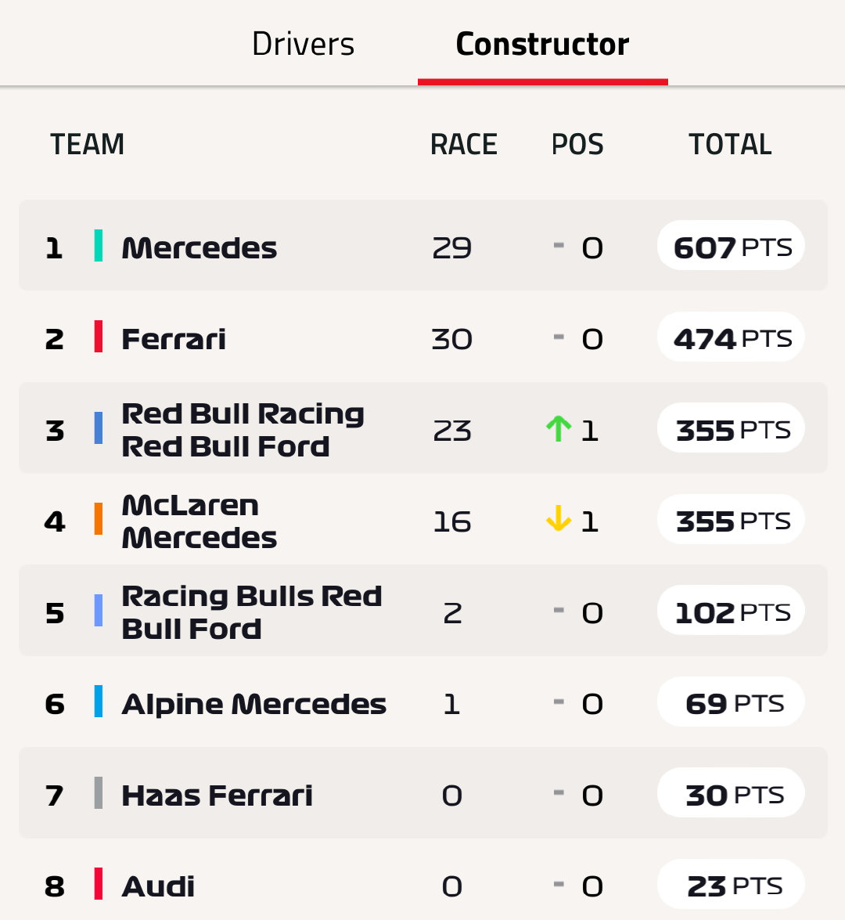Screen dimensions: 845x920
Task: Click the POS column header
Action: (x=577, y=144)
